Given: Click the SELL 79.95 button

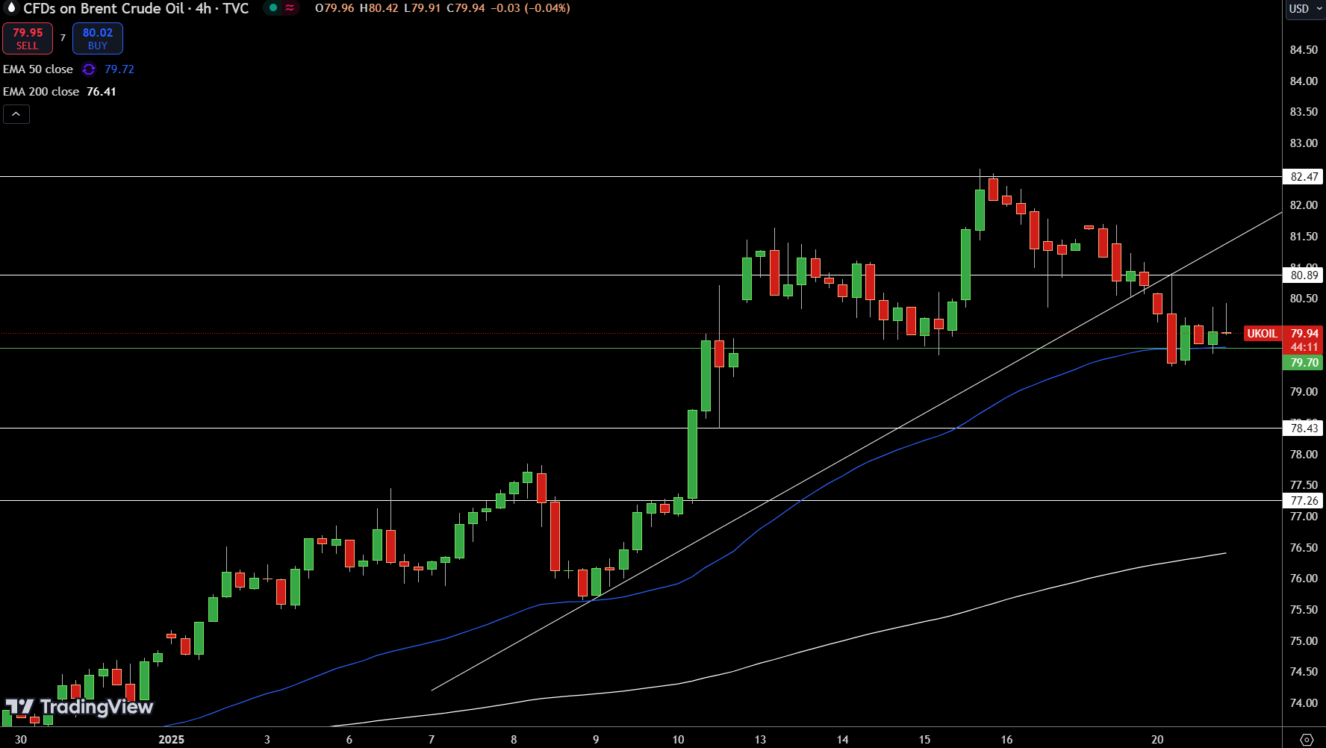Looking at the screenshot, I should tap(28, 39).
